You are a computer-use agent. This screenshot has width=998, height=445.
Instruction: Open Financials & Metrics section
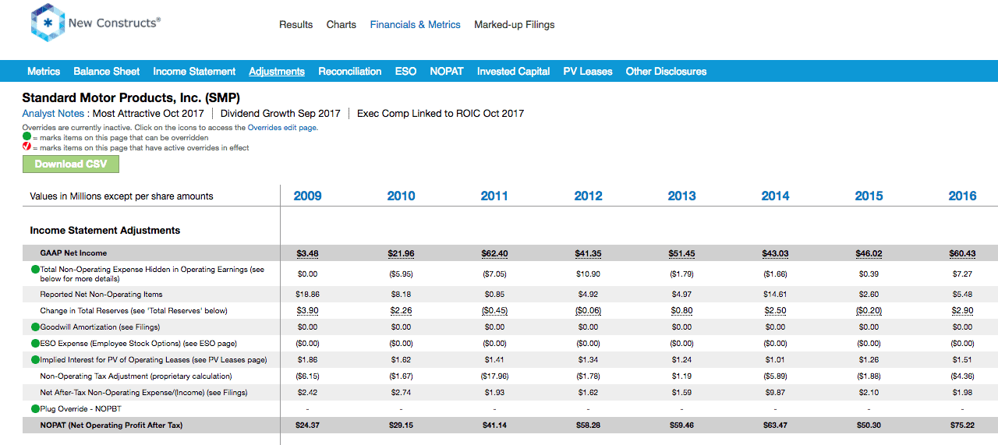(416, 25)
